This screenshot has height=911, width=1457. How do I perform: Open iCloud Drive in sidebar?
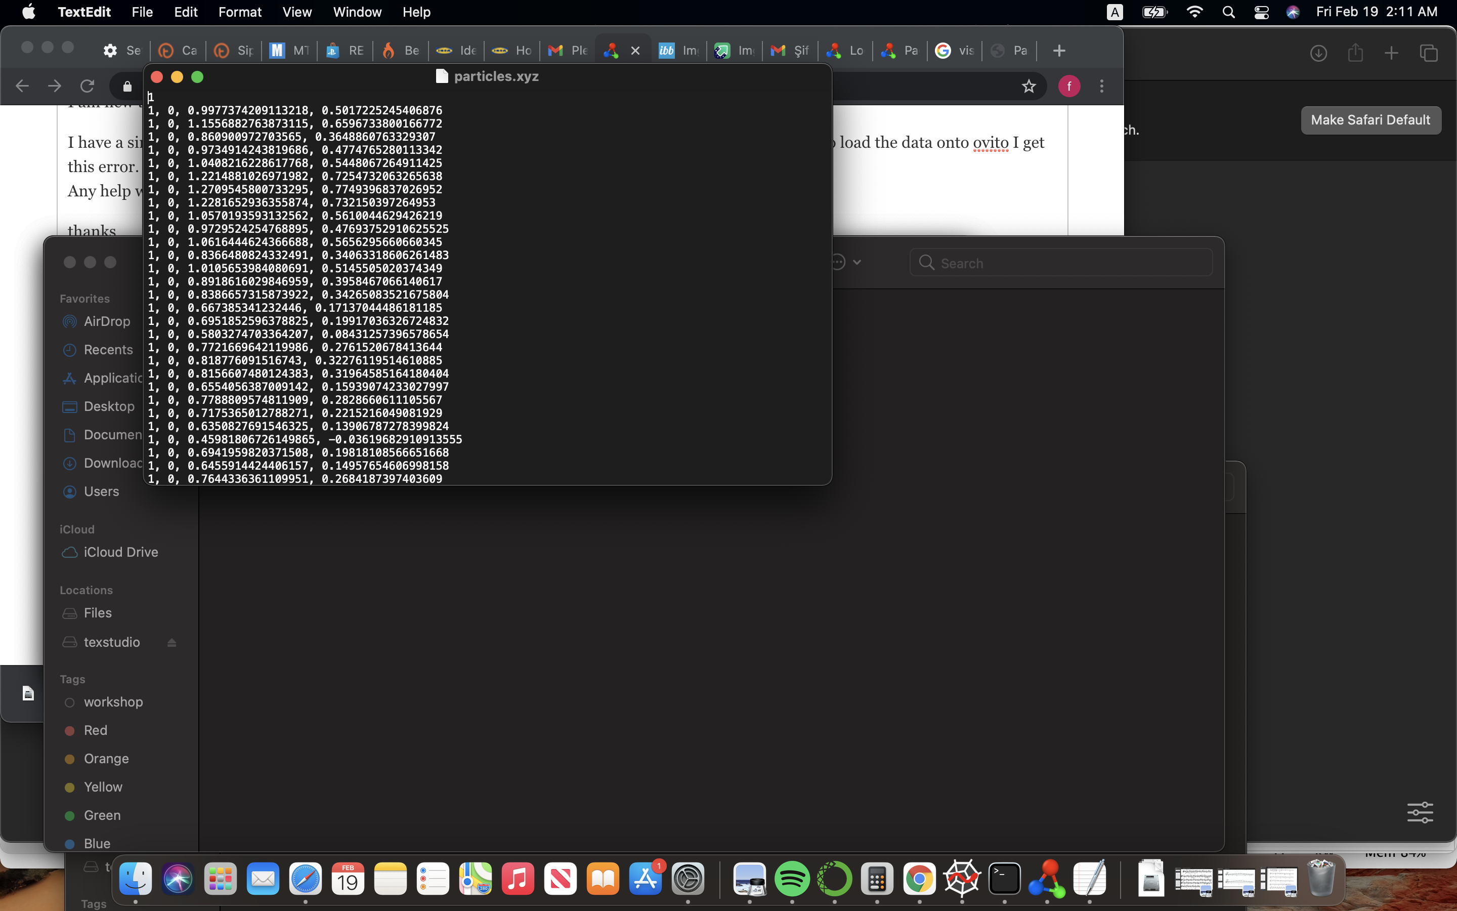(x=120, y=552)
